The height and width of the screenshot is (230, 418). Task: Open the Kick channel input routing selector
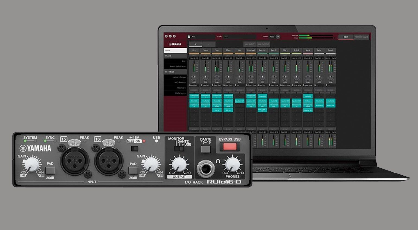click(194, 58)
